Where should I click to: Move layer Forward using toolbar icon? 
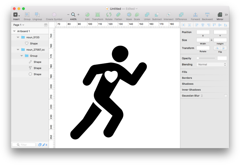point(195,15)
